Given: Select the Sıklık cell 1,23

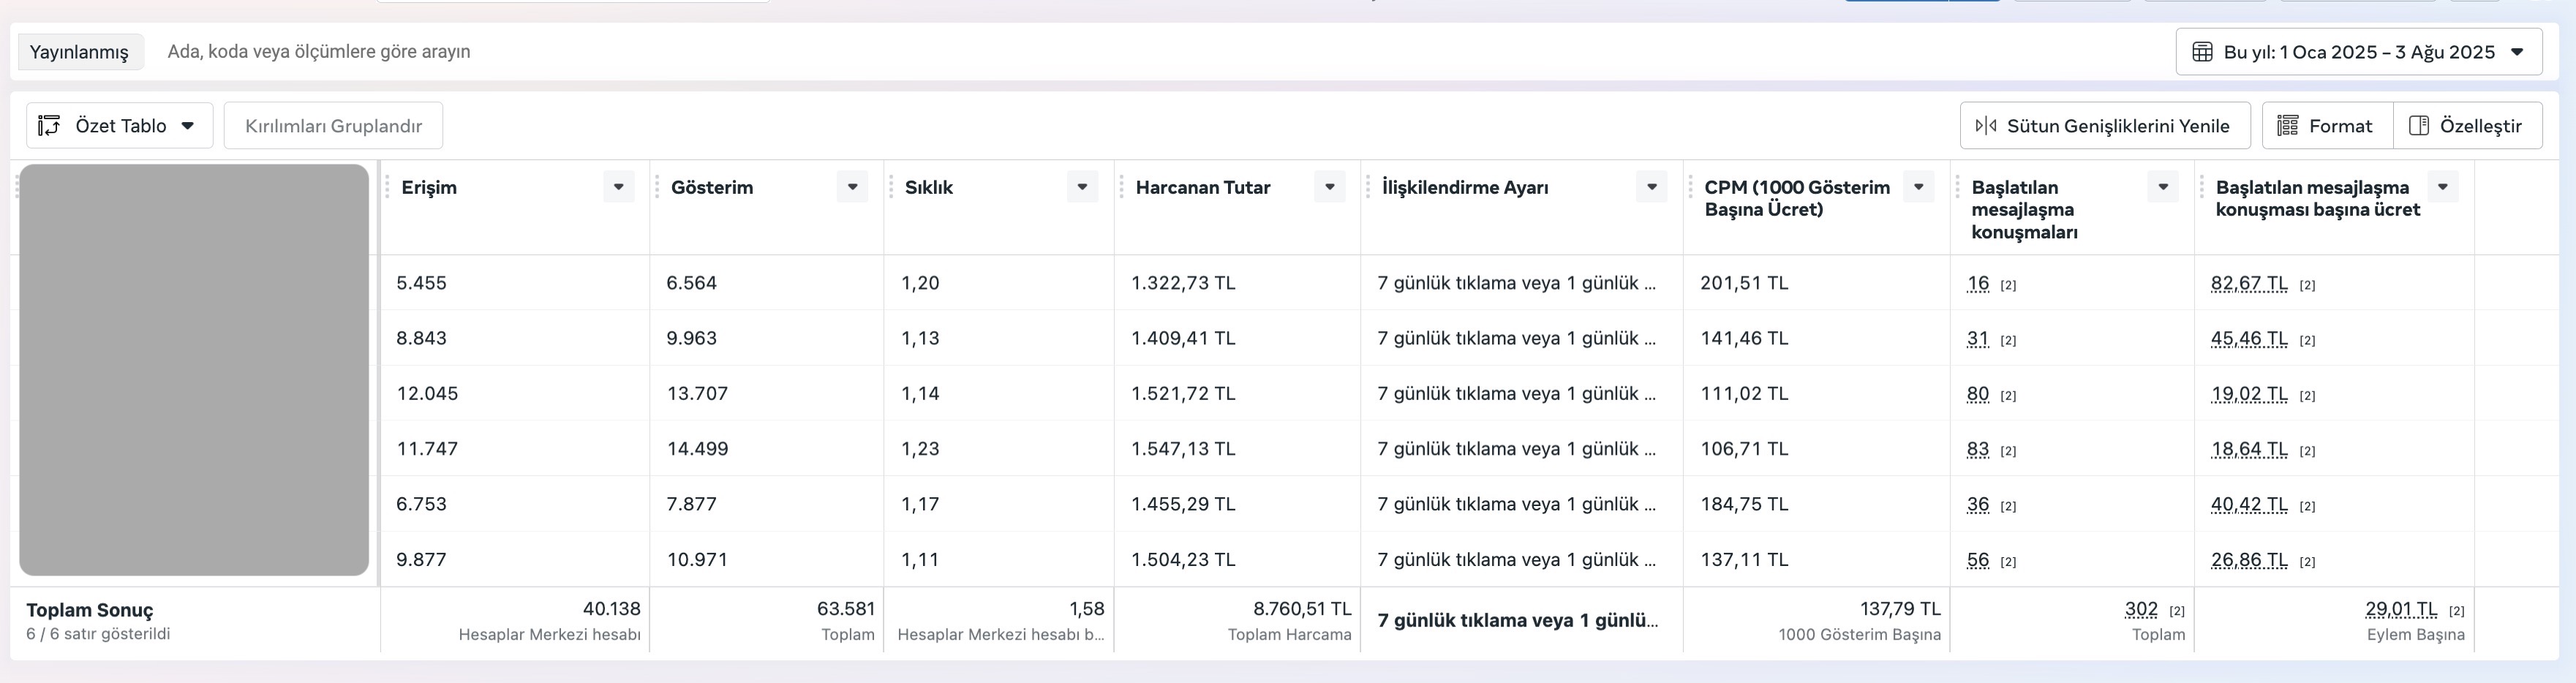Looking at the screenshot, I should 920,449.
